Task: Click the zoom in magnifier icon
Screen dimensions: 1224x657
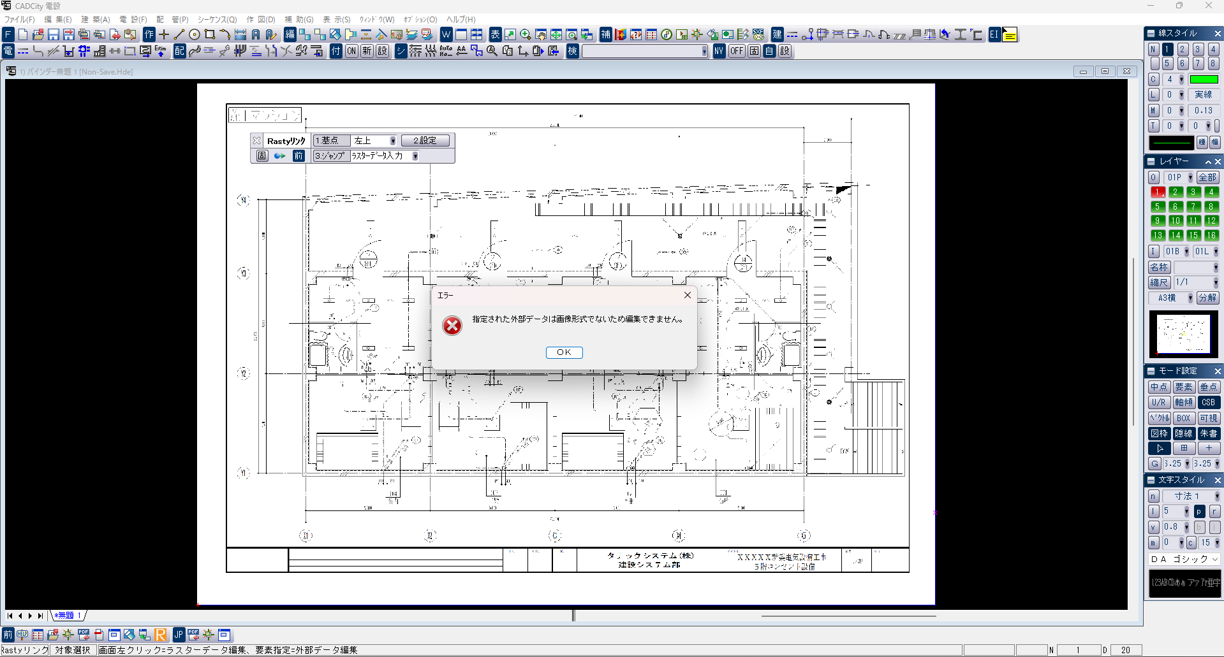Action: 525,34
